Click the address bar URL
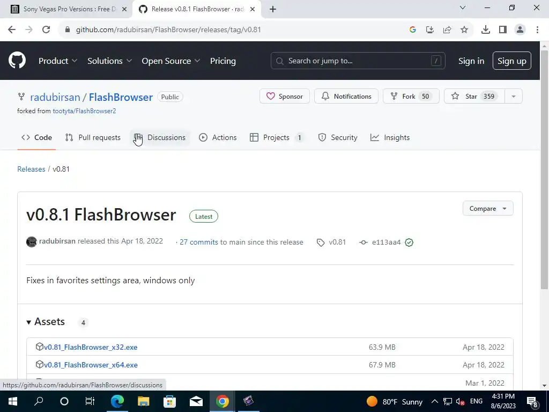 (168, 30)
